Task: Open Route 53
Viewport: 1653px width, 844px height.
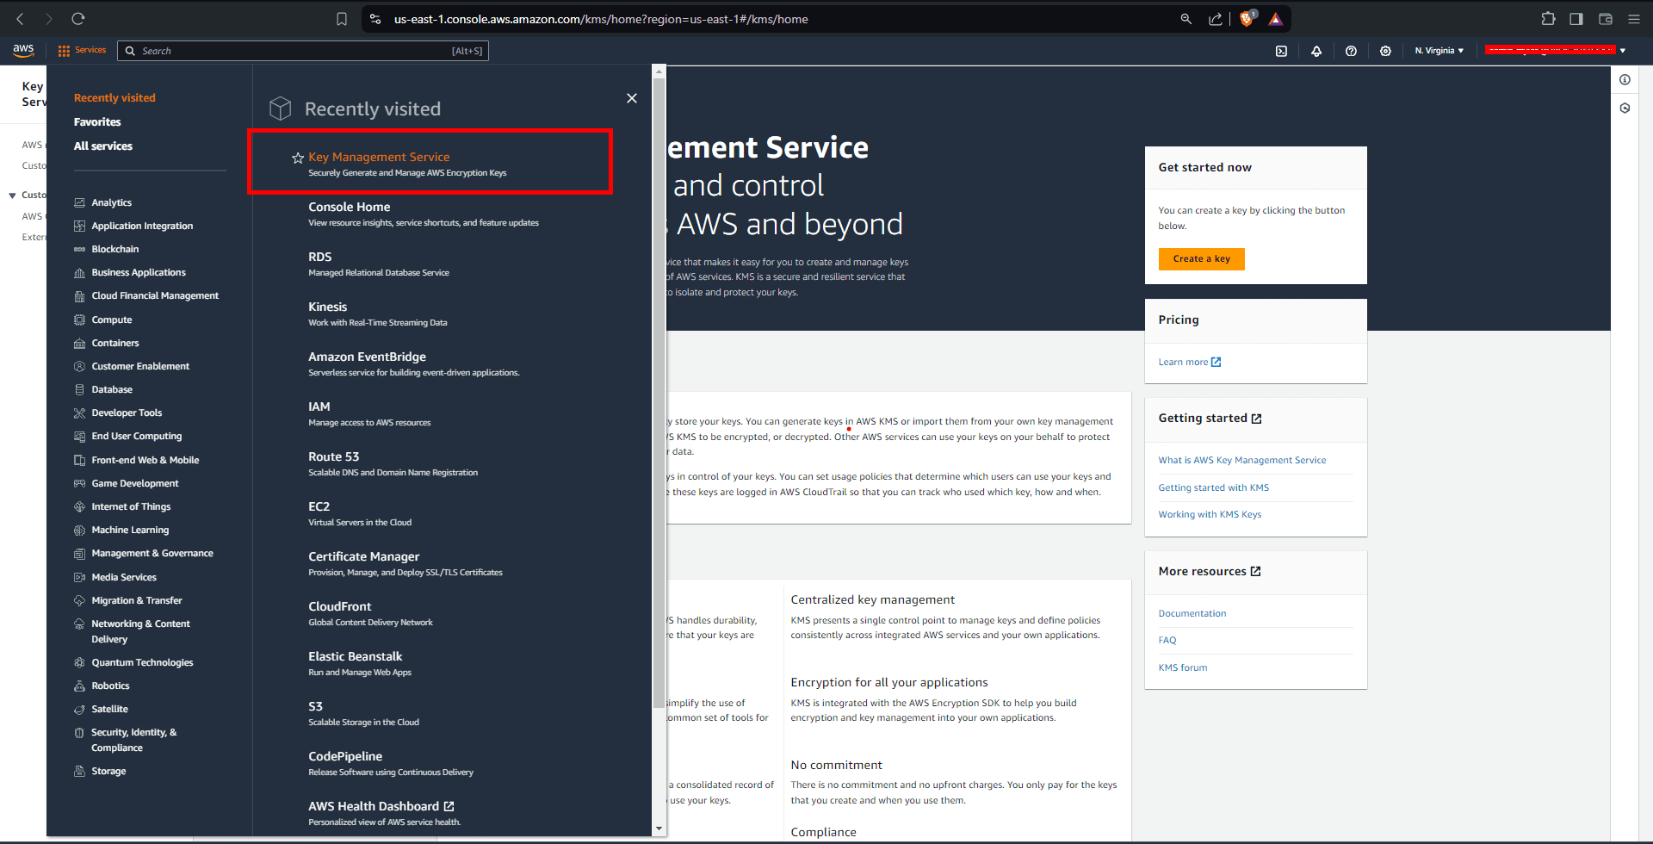Action: point(334,457)
